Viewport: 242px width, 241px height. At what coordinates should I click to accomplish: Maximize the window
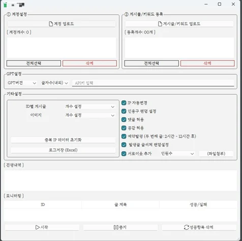[x=220, y=4]
